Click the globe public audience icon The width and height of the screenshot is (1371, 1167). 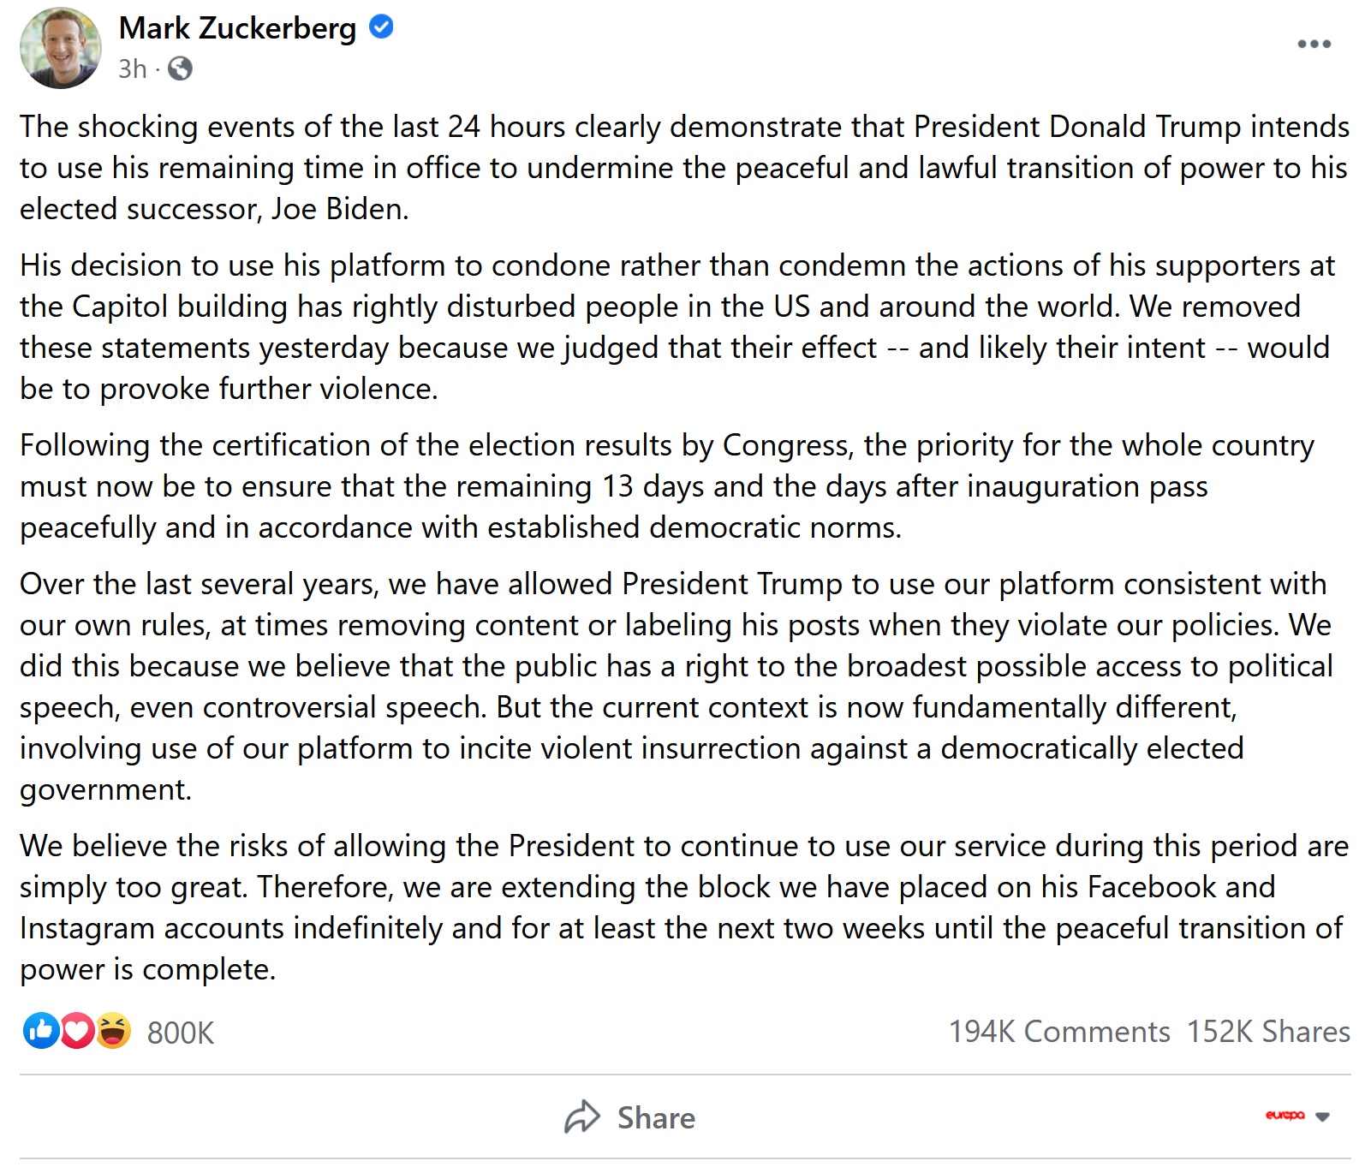pos(180,68)
